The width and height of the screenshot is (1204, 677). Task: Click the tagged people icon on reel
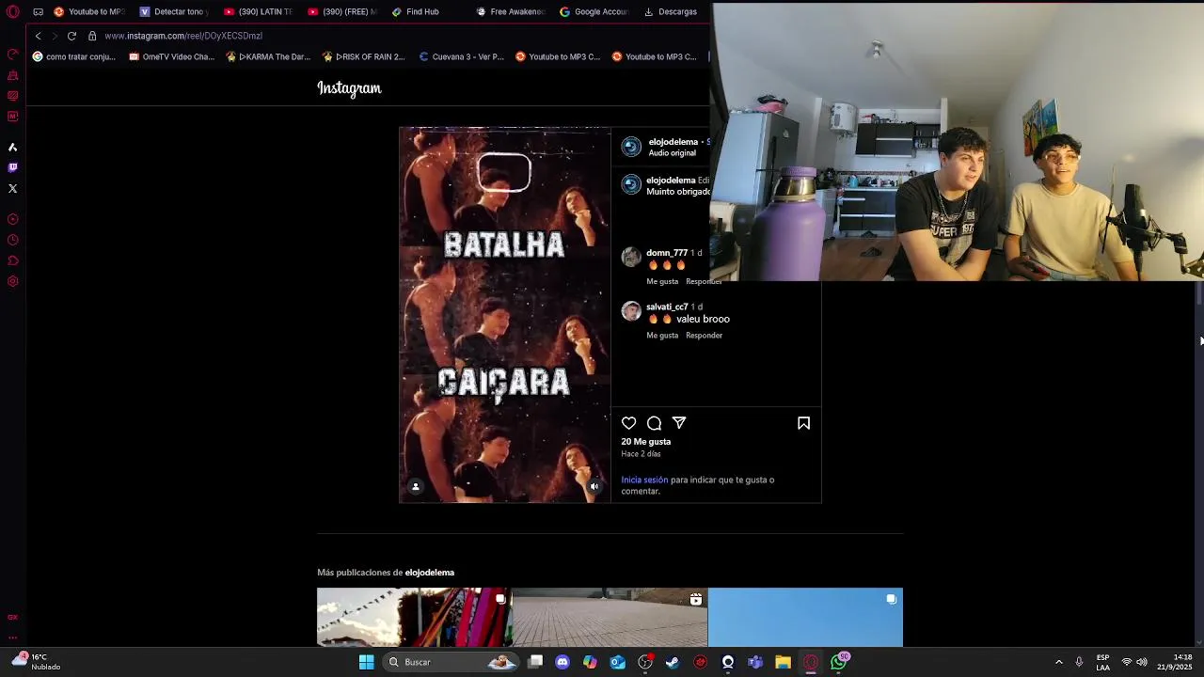(416, 486)
